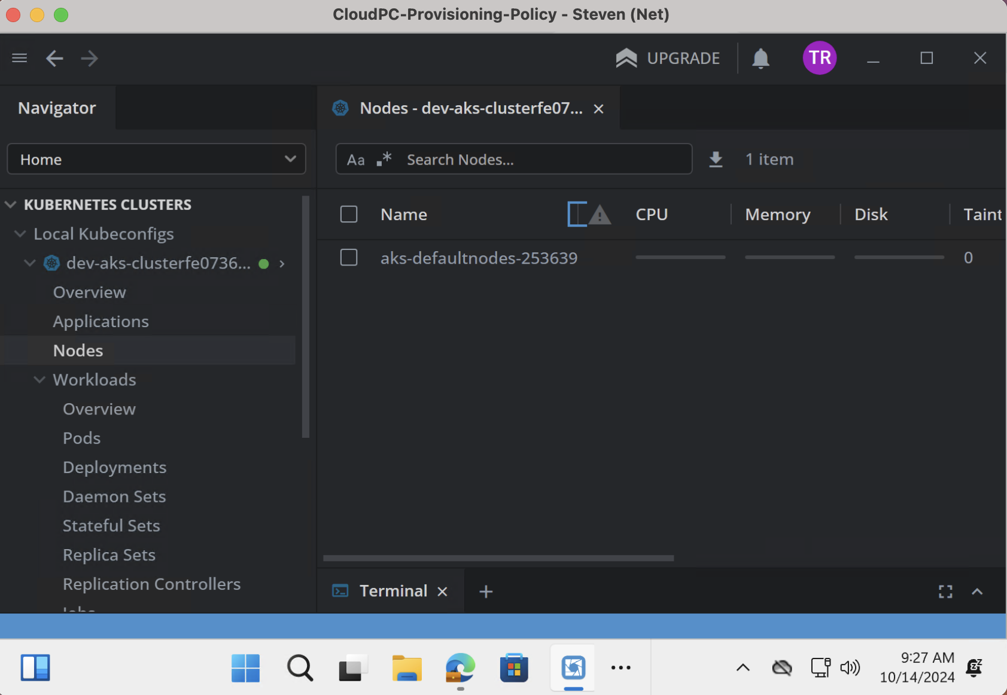1007x695 pixels.
Task: Click the warning triangle column icon
Action: 600,214
